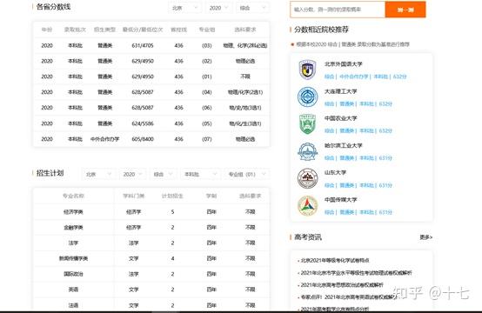Click the 经济学类 row in 招生计划 table
Screen dimensions: 482x313
pos(151,211)
